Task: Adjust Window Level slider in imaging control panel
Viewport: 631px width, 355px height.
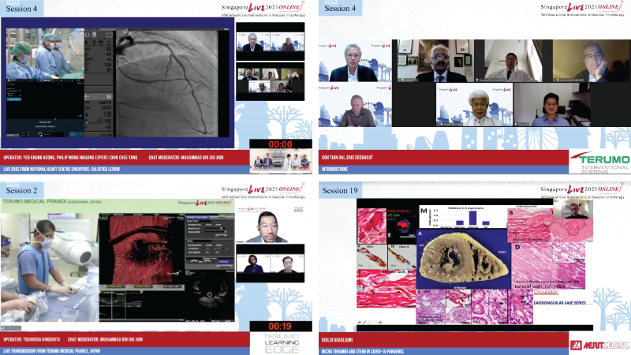Action: coord(215,228)
